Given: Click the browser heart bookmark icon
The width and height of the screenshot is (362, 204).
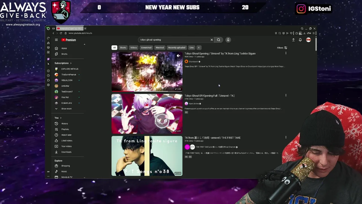Looking at the screenshot, I should [291, 33].
